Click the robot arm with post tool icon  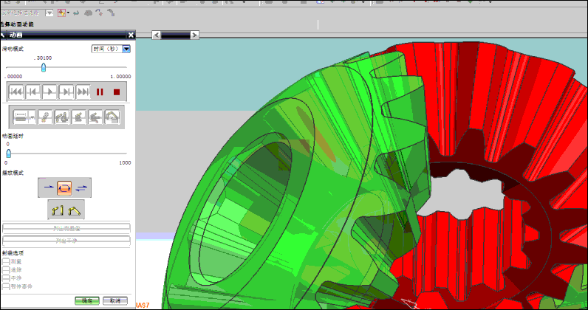pos(62,117)
